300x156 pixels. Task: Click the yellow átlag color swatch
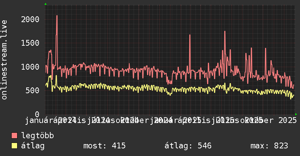click(14, 146)
